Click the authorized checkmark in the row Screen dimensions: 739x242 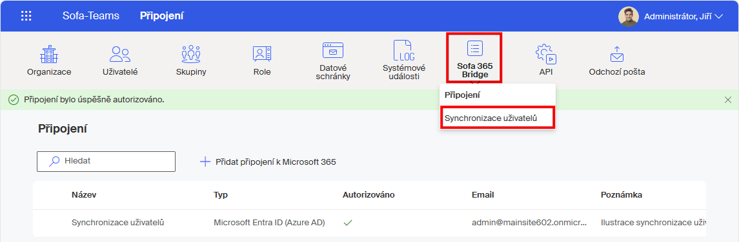tap(348, 223)
